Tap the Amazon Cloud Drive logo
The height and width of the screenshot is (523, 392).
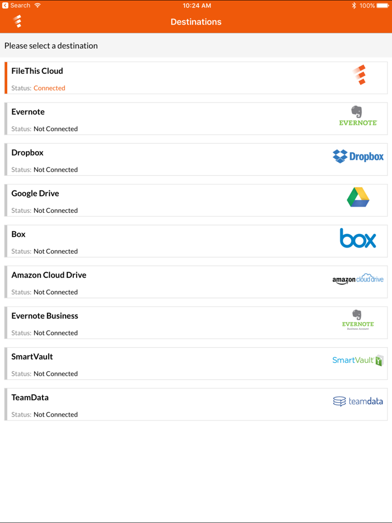click(x=358, y=279)
